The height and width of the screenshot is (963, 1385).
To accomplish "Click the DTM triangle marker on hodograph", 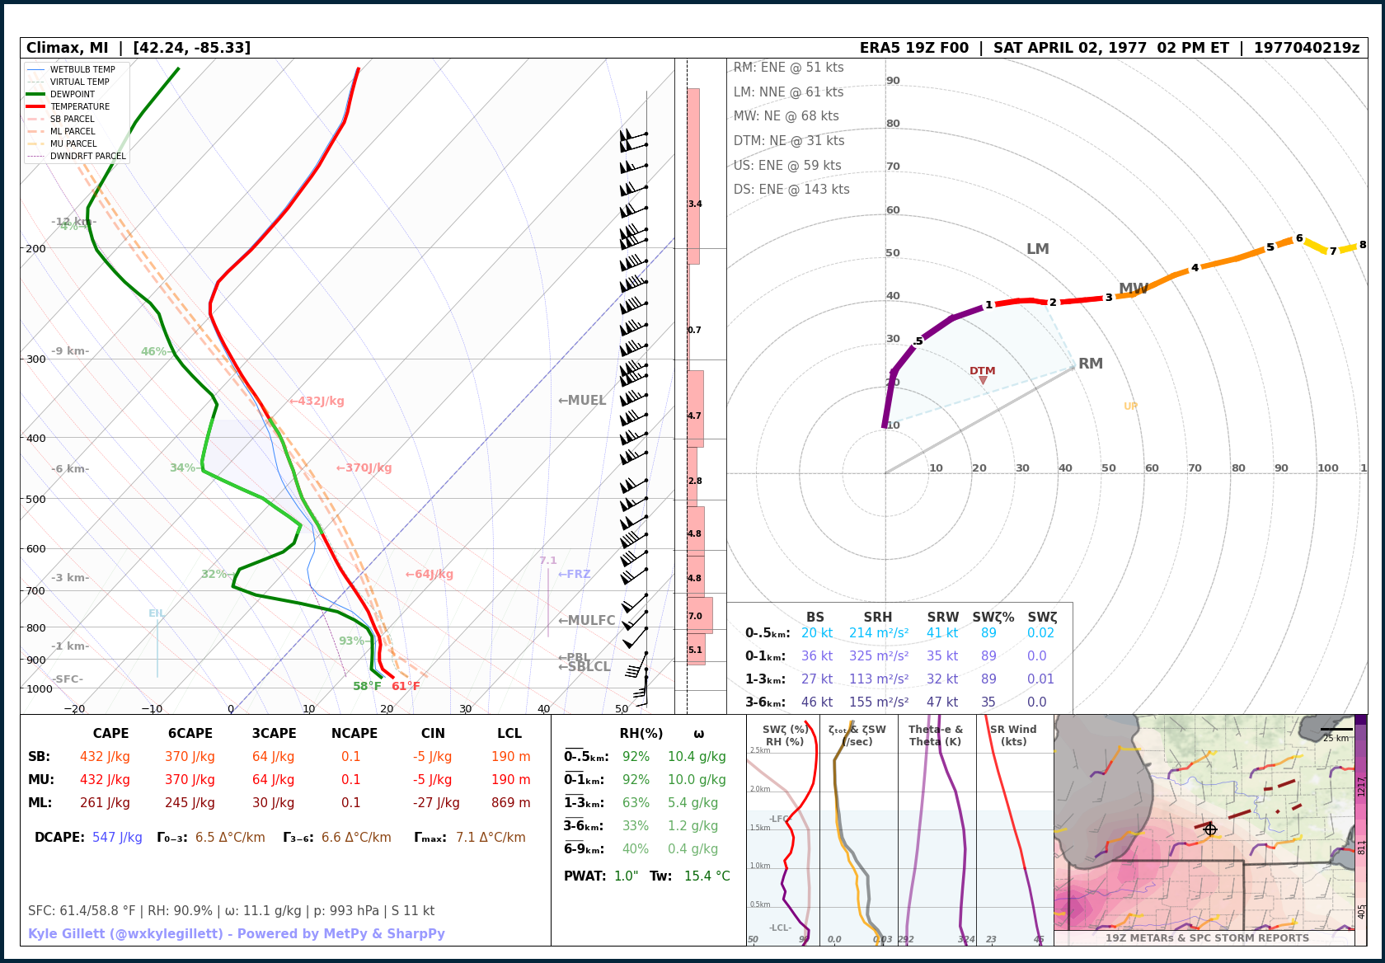I will coord(983,380).
